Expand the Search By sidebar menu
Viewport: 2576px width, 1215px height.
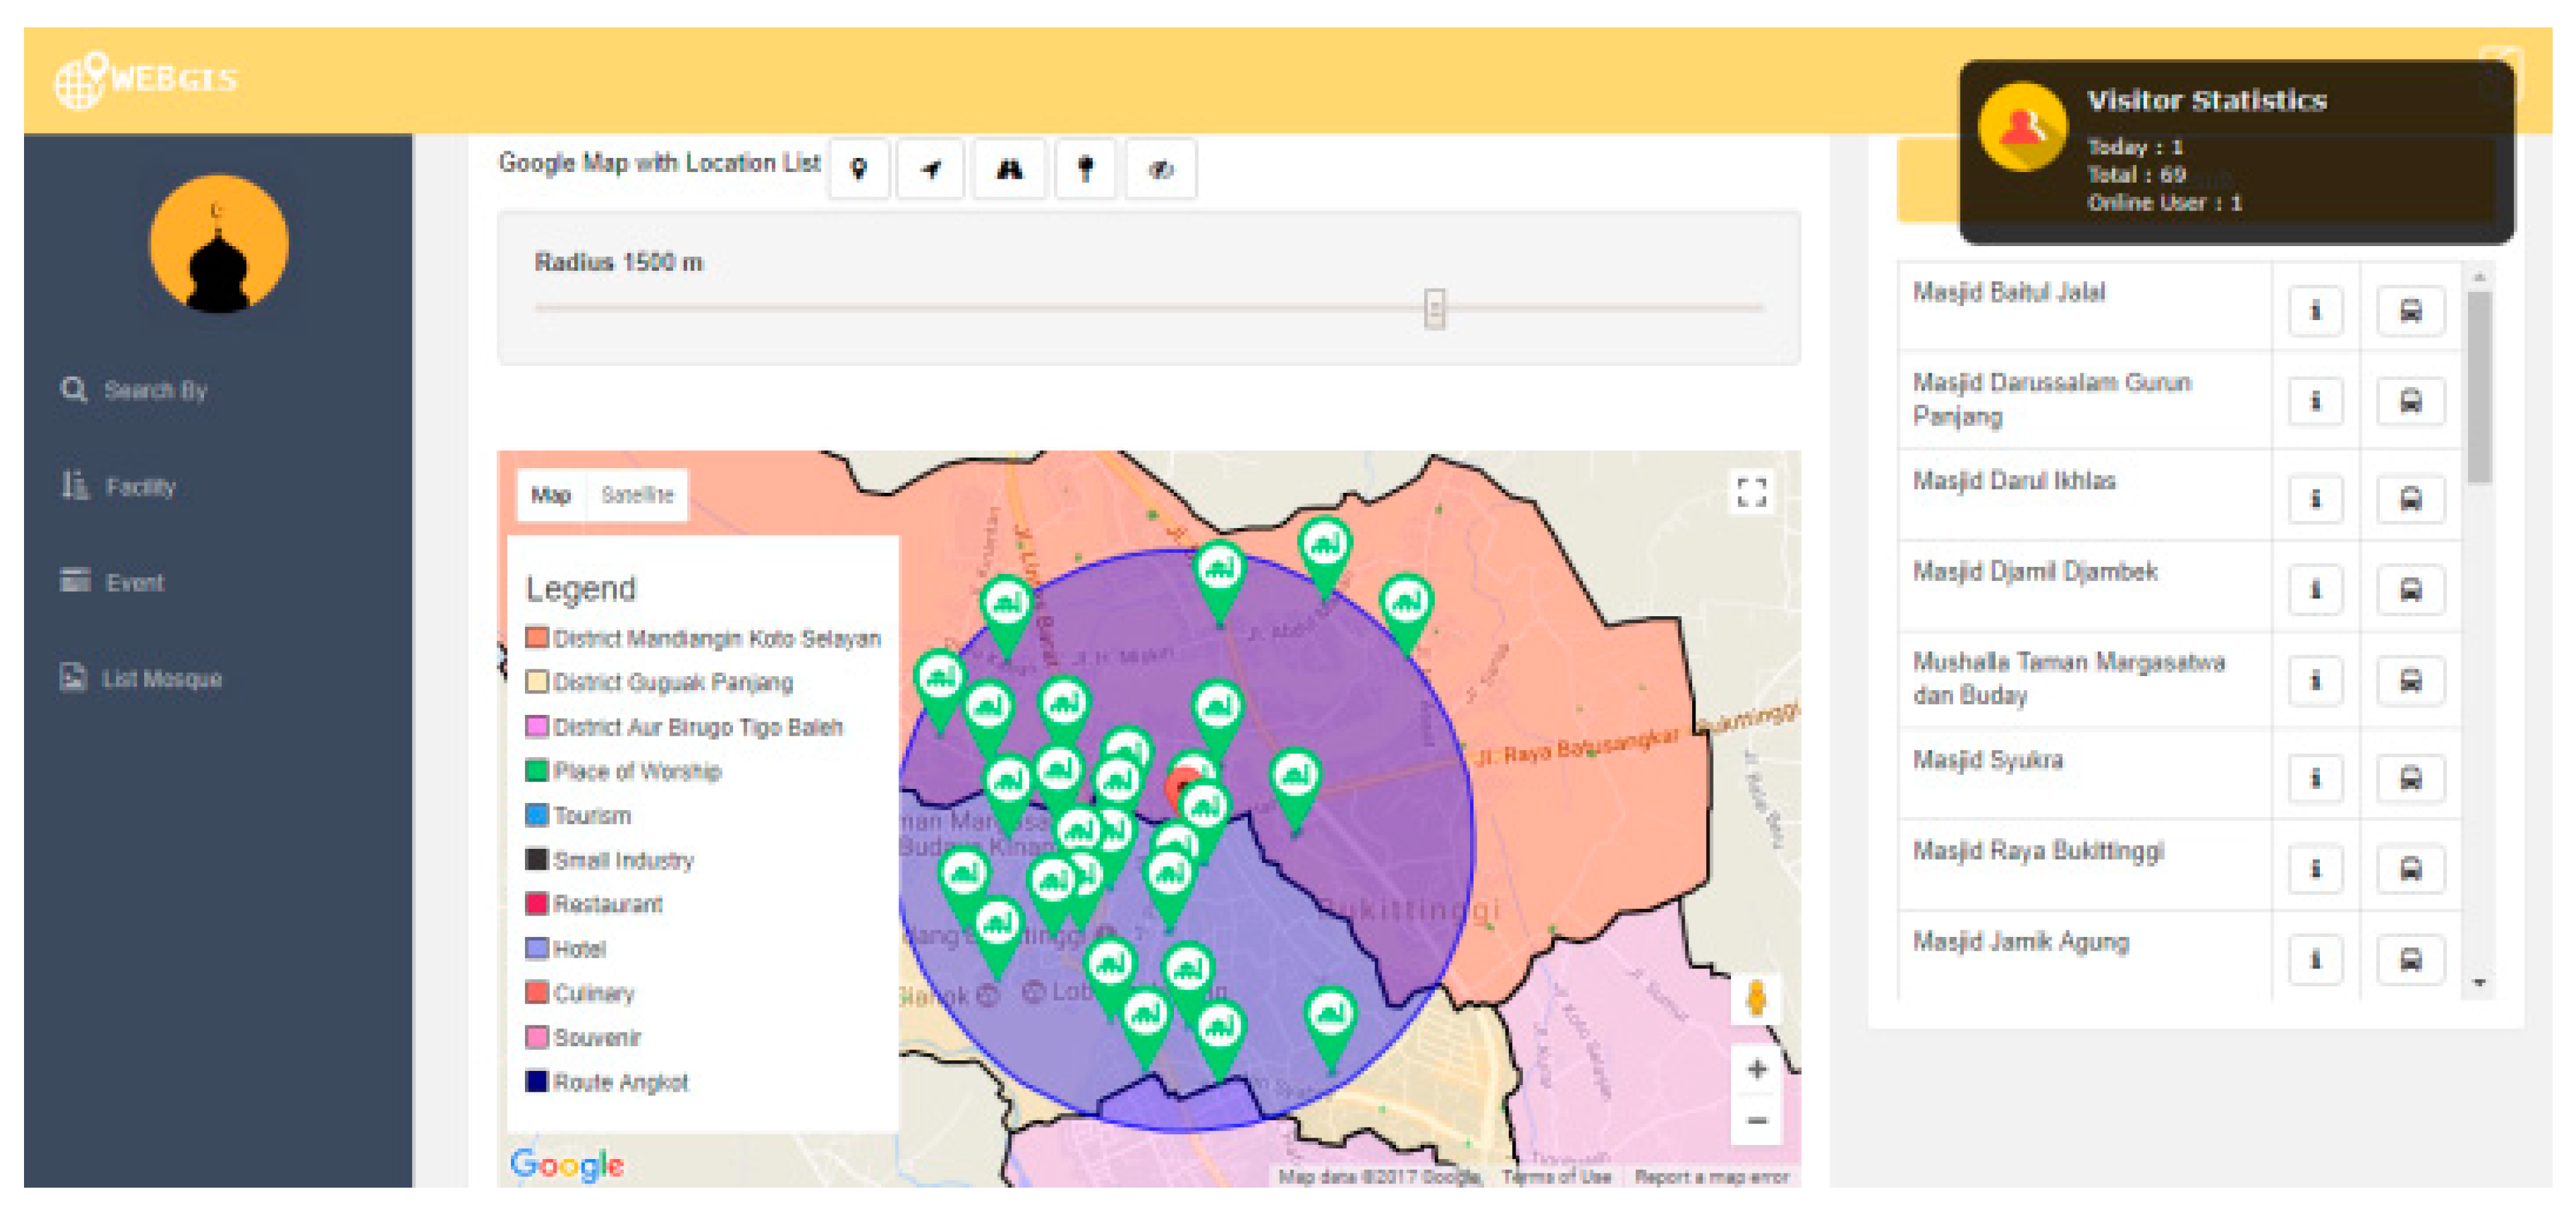point(154,390)
